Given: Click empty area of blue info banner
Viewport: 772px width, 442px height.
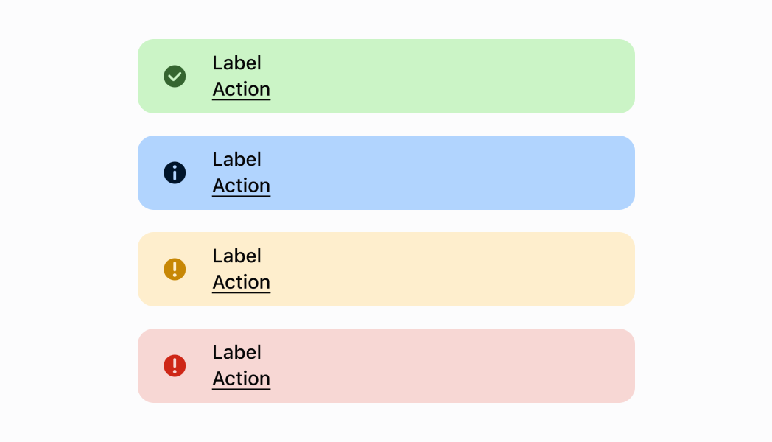Looking at the screenshot, I should tap(457, 173).
